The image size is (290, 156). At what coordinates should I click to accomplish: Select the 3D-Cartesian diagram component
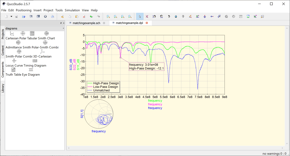coord(42,54)
